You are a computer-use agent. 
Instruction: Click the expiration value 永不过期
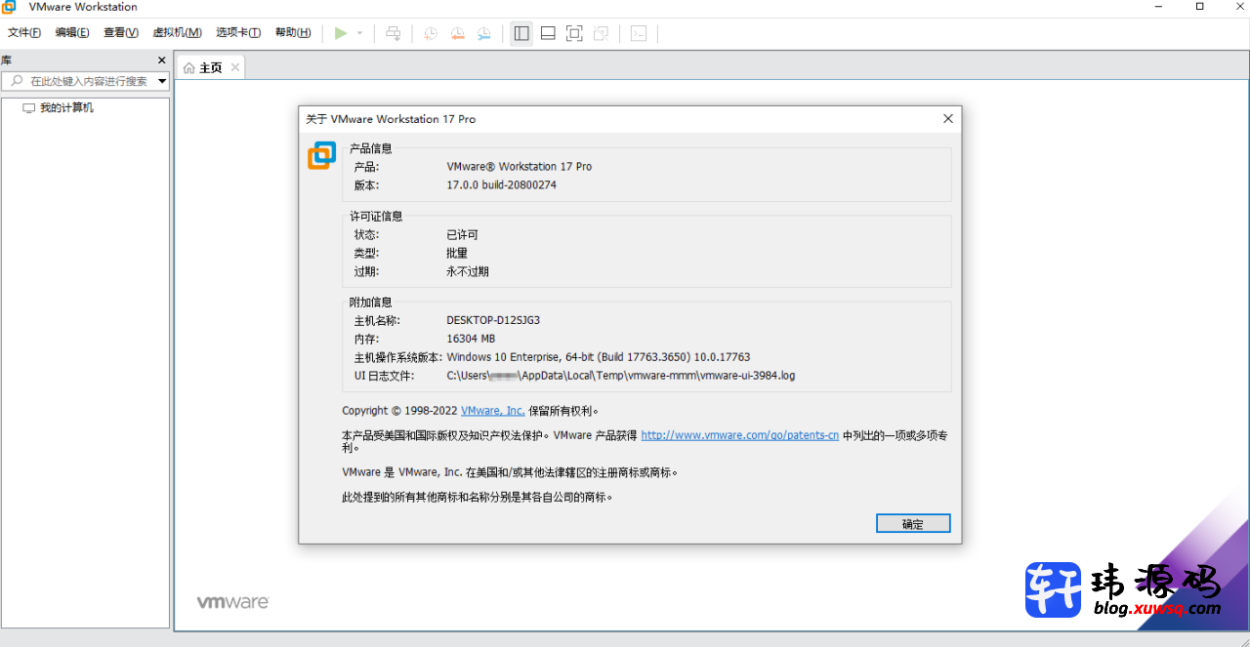(x=468, y=272)
